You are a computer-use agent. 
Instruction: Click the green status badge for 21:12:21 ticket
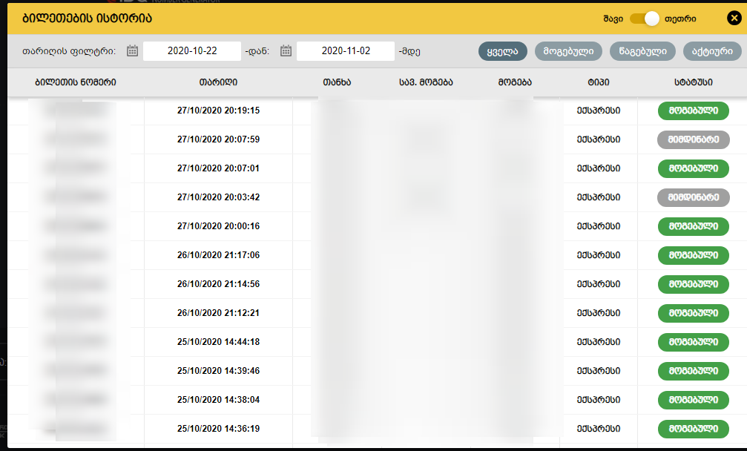click(693, 313)
